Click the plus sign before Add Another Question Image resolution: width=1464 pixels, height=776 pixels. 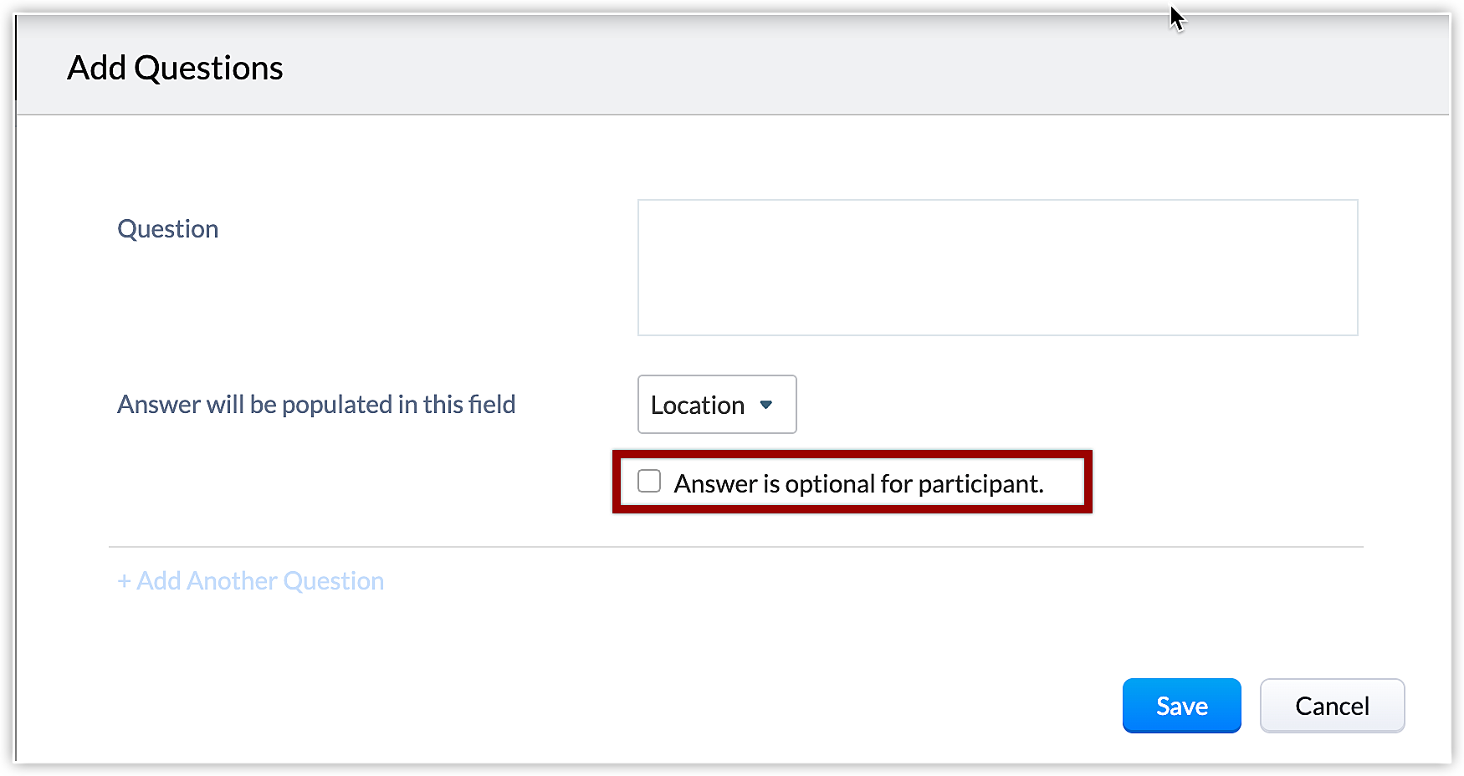124,581
